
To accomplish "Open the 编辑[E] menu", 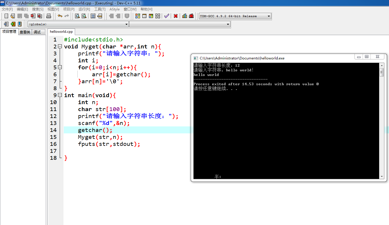I will (23, 9).
